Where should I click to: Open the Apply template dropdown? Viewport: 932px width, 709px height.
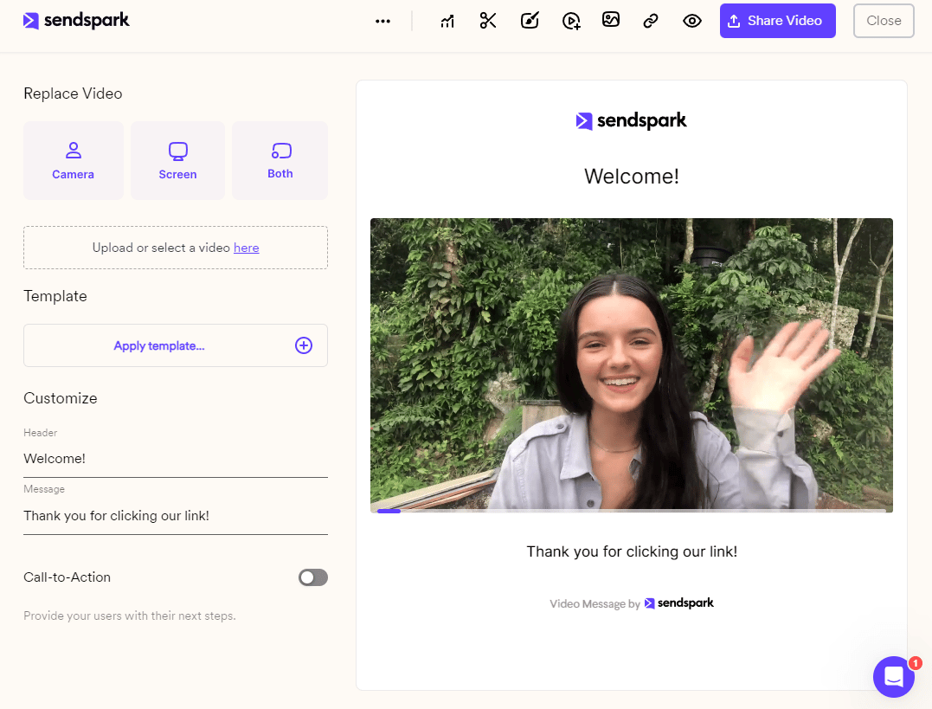point(176,345)
